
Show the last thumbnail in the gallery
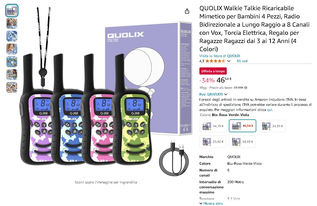(x=12, y=87)
